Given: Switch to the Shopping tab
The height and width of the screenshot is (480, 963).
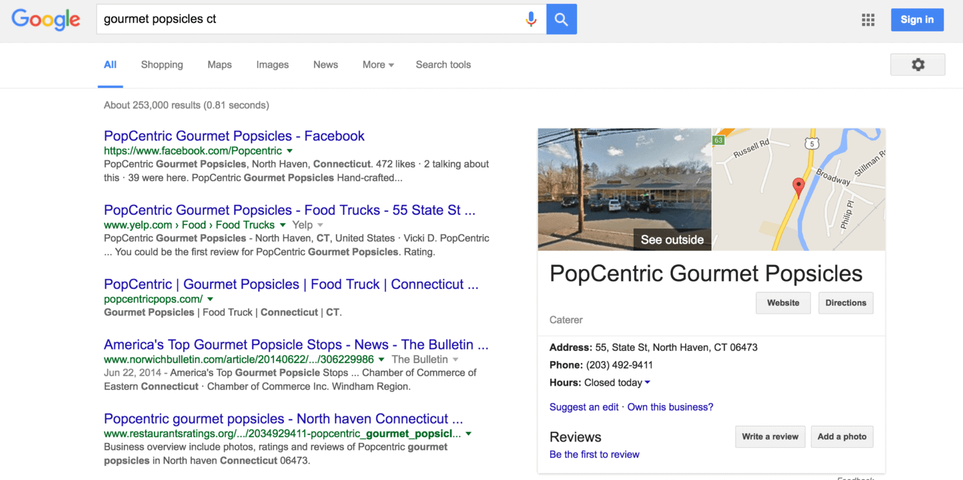Looking at the screenshot, I should click(x=162, y=65).
